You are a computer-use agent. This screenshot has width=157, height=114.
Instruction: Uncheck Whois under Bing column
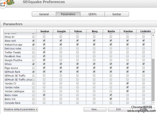[94, 64]
